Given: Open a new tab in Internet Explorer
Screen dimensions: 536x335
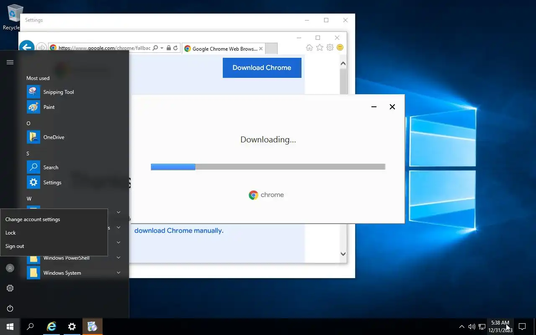Looking at the screenshot, I should point(271,49).
